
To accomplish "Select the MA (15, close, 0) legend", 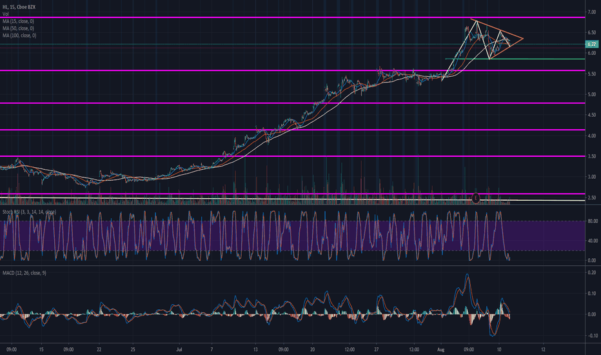I will click(18, 21).
